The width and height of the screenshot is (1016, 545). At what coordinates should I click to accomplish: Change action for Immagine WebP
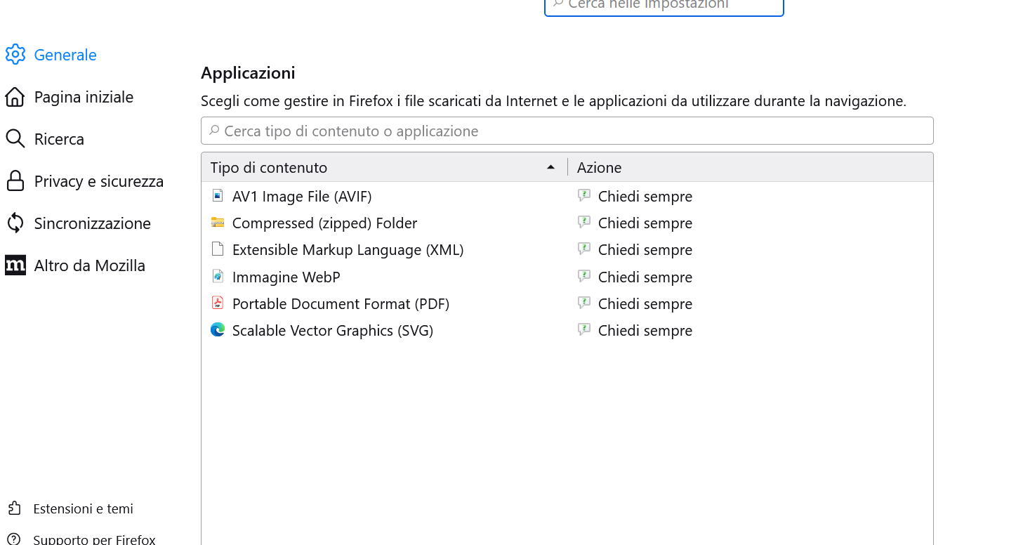coord(645,277)
